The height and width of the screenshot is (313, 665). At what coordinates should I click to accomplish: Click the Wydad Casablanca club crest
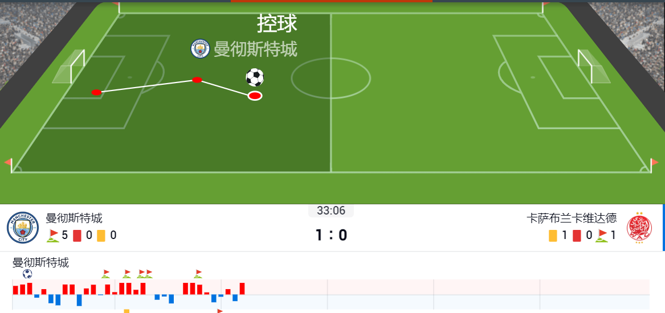[x=639, y=228]
